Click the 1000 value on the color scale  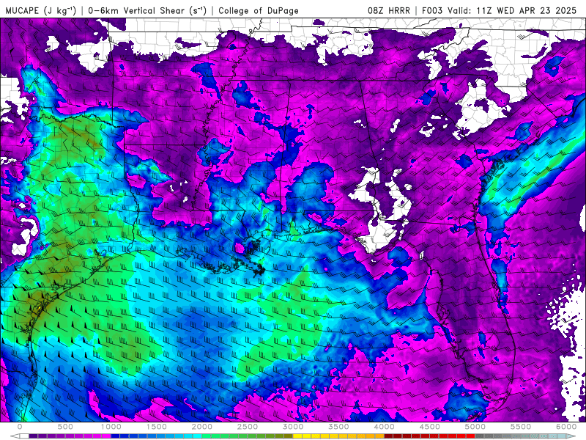click(111, 427)
